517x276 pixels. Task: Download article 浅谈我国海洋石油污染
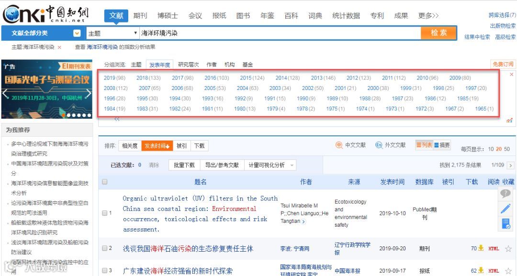[x=481, y=248]
